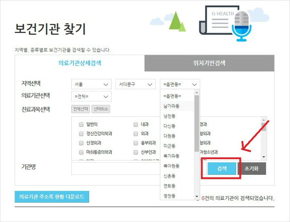This screenshot has height=222, width=290.
Task: Enable the 외과 checkbox
Action: pyautogui.click(x=136, y=134)
